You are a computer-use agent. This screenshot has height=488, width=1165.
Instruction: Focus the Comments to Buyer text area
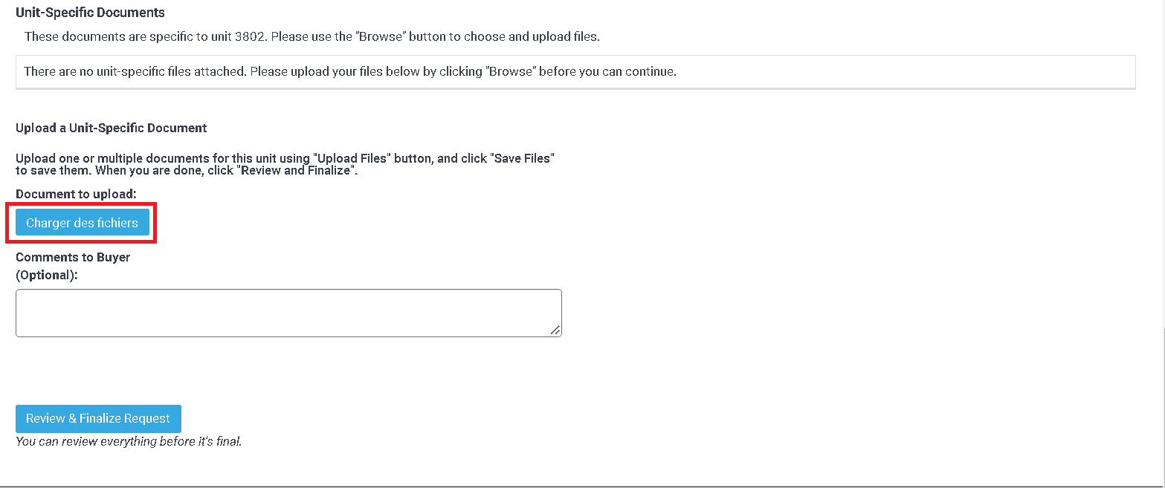(288, 313)
